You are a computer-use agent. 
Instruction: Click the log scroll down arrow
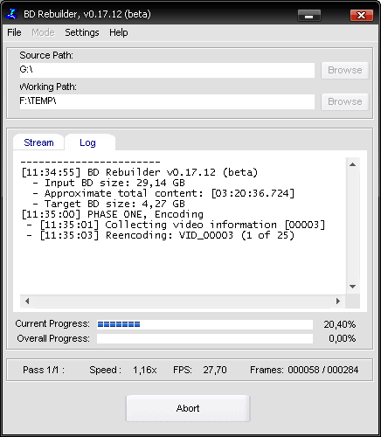click(x=353, y=287)
